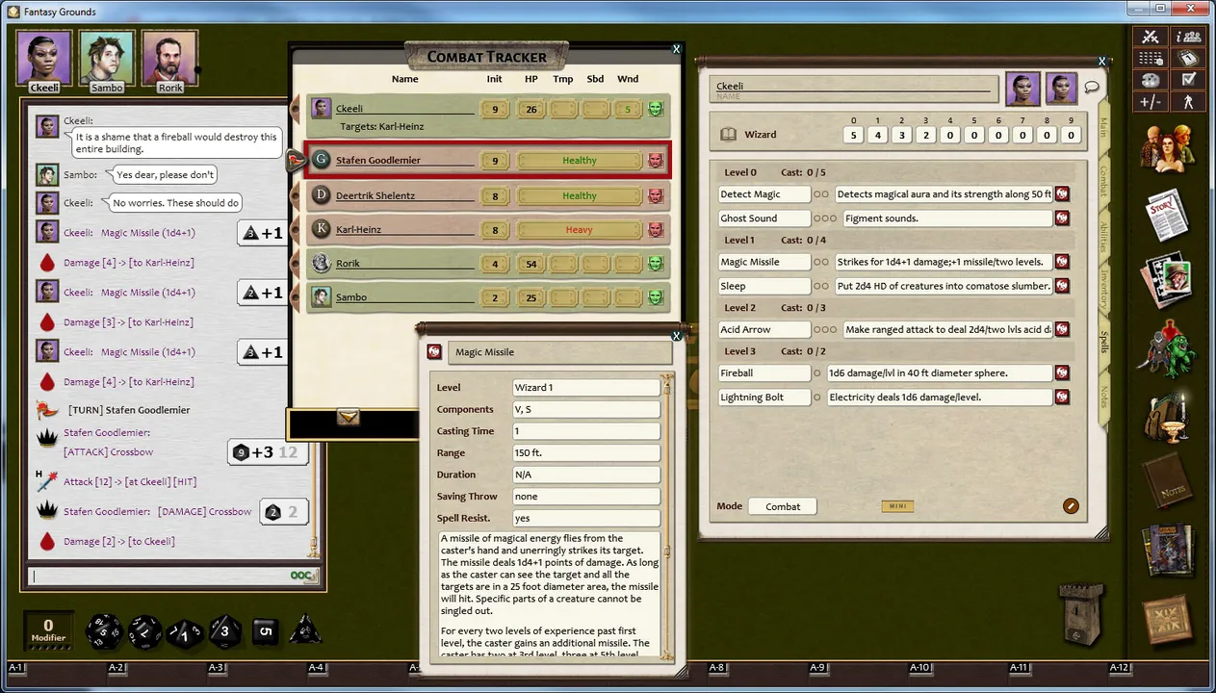
Task: Pick the die showing 3
Action: (x=225, y=631)
